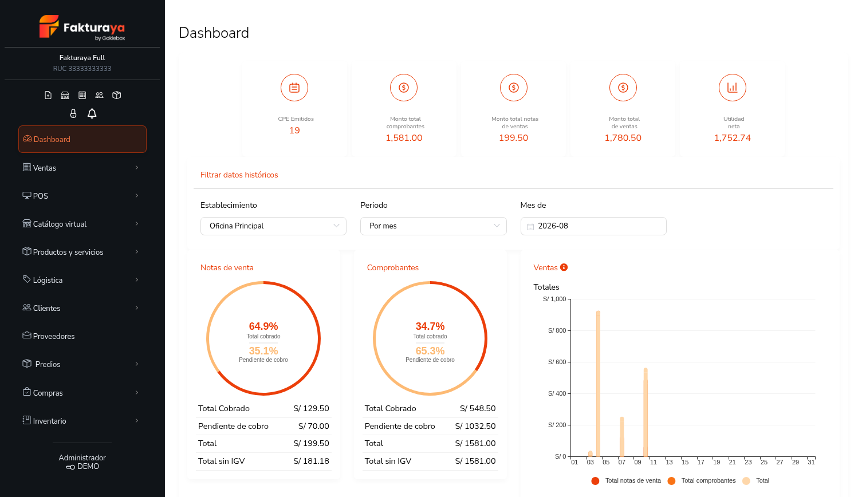Click the tallest bar in the Ventas chart
862x497 pixels.
click(x=598, y=384)
